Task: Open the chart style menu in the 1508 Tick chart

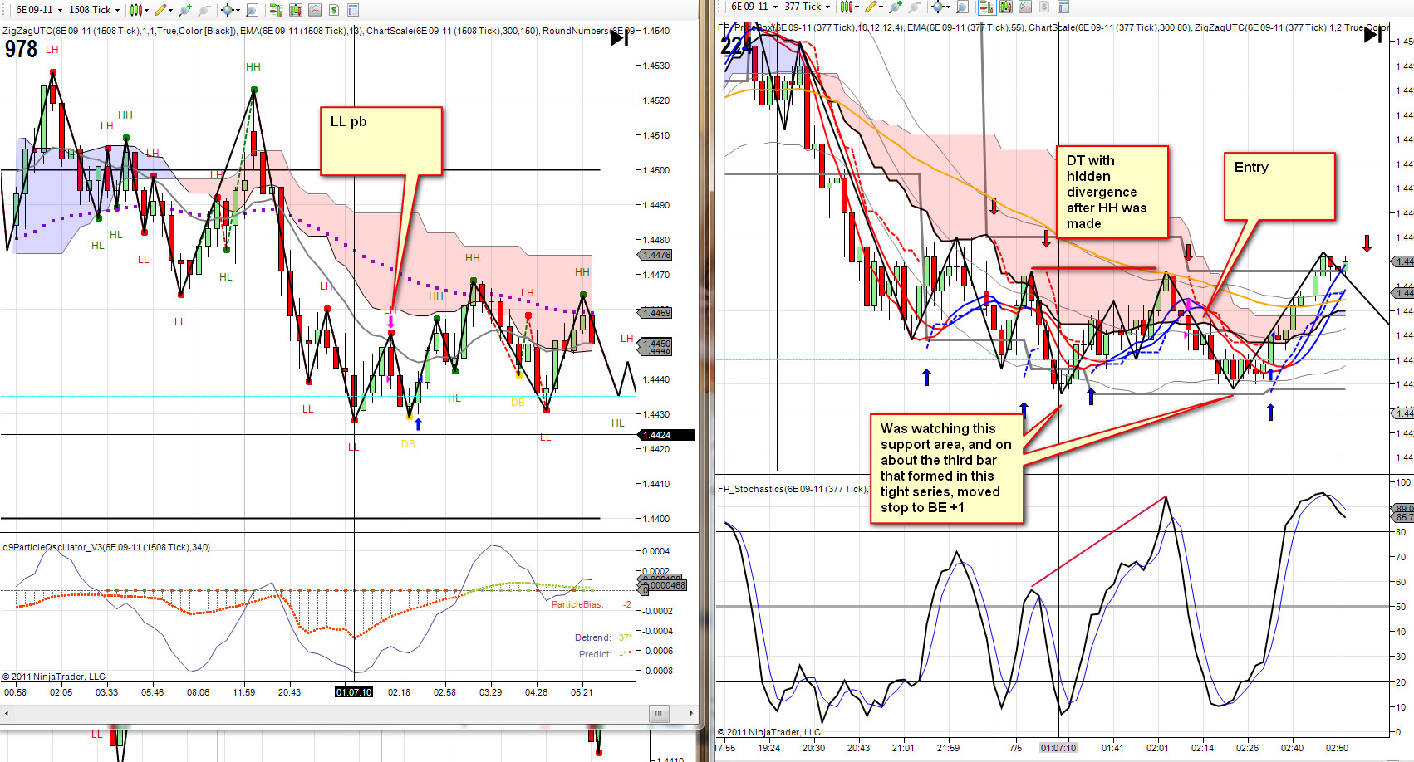Action: tap(139, 10)
